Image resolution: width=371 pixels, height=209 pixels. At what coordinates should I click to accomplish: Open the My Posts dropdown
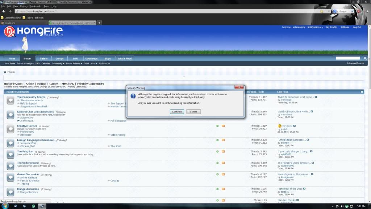pyautogui.click(x=104, y=63)
